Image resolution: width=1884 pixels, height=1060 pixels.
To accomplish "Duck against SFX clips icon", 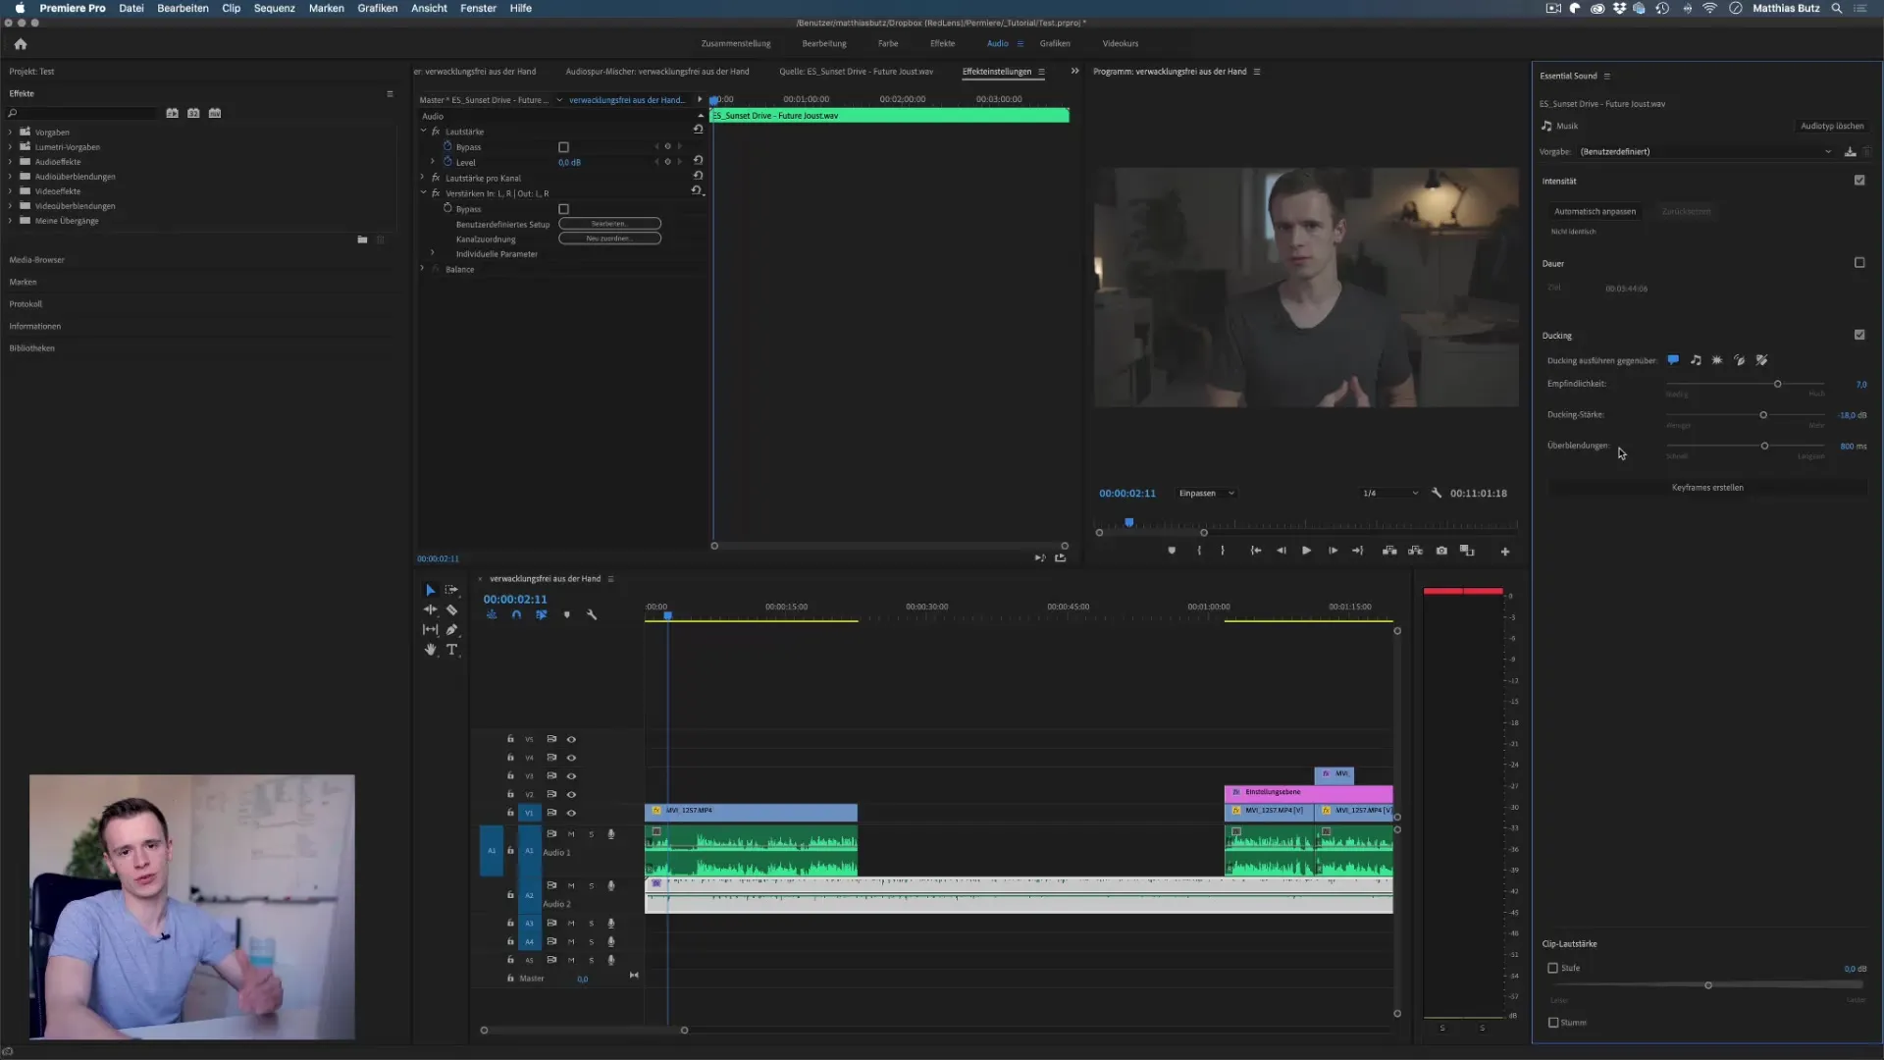I will click(x=1717, y=360).
